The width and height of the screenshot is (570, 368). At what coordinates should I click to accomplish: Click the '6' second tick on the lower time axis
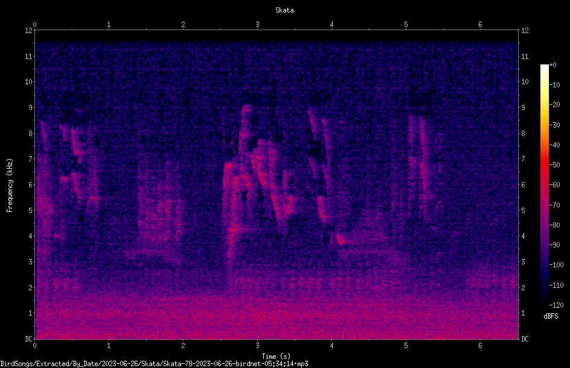point(480,346)
